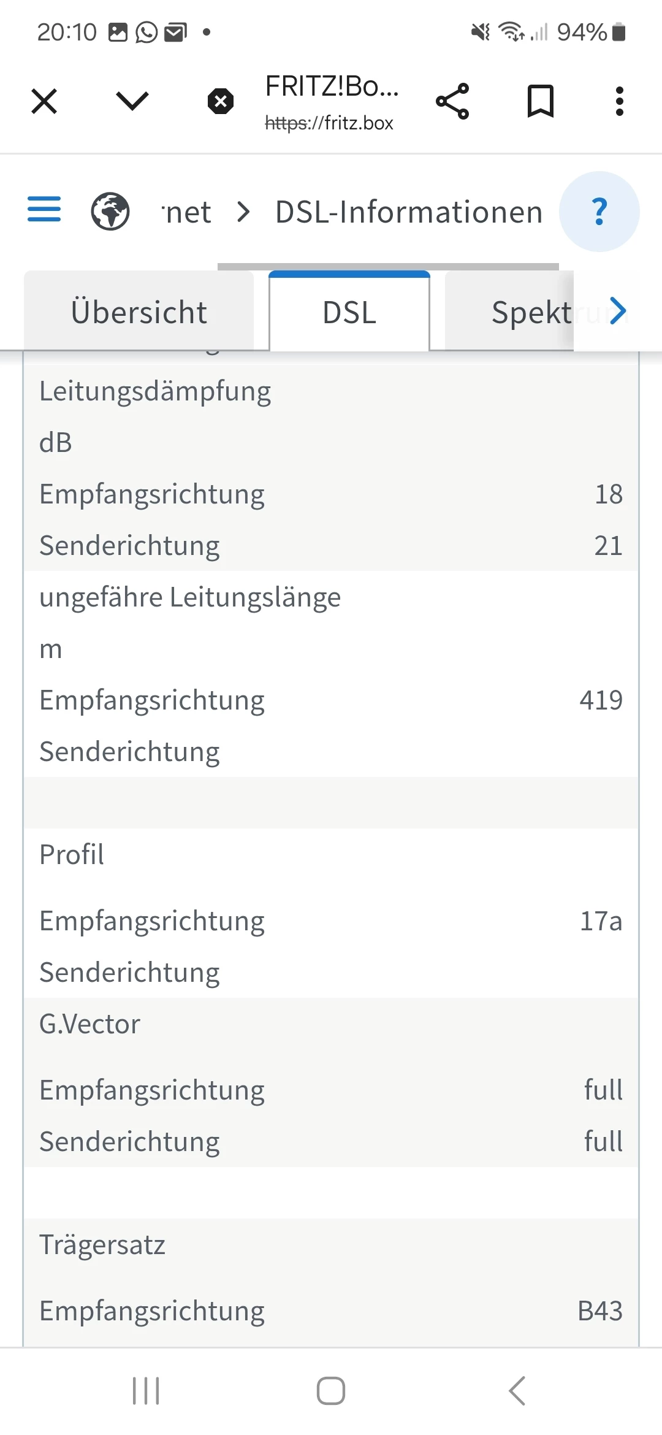Go to the Internet breadcrumb

[x=188, y=213]
